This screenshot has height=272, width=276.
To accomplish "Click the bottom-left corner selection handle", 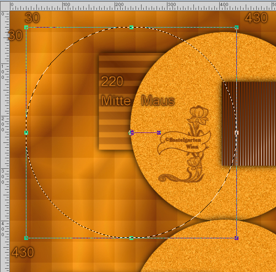I will (26, 238).
